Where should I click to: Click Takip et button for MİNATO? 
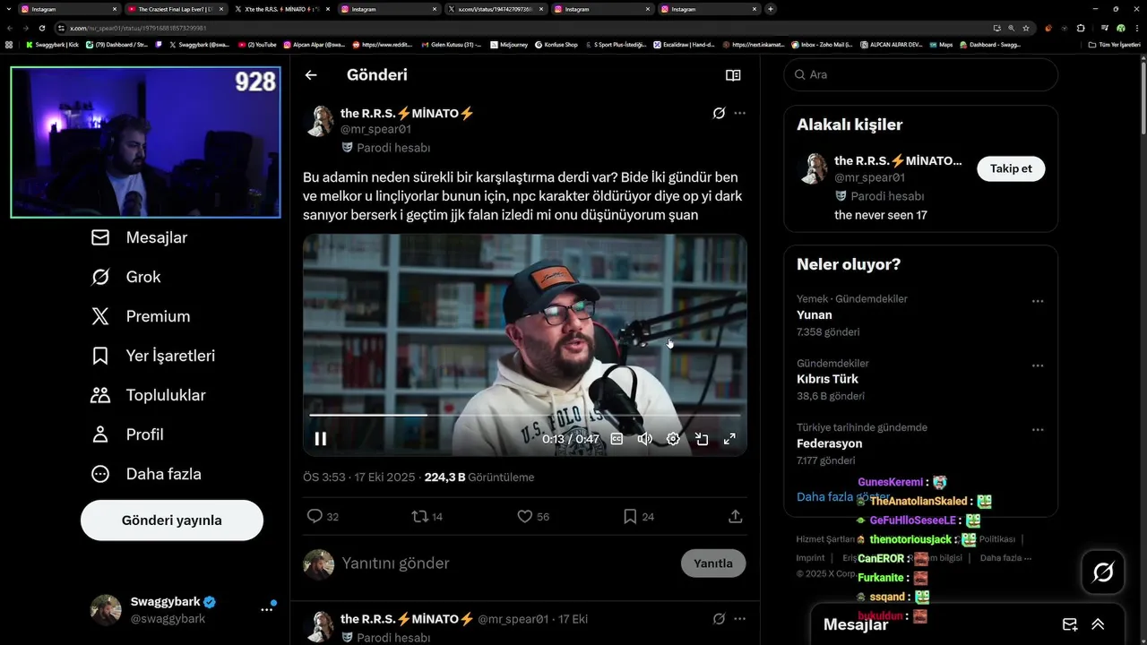click(1011, 168)
